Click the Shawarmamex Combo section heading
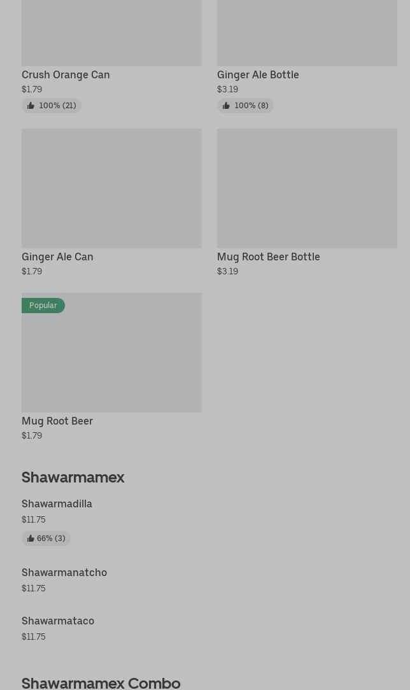Viewport: 410px width, 690px height. tap(101, 682)
